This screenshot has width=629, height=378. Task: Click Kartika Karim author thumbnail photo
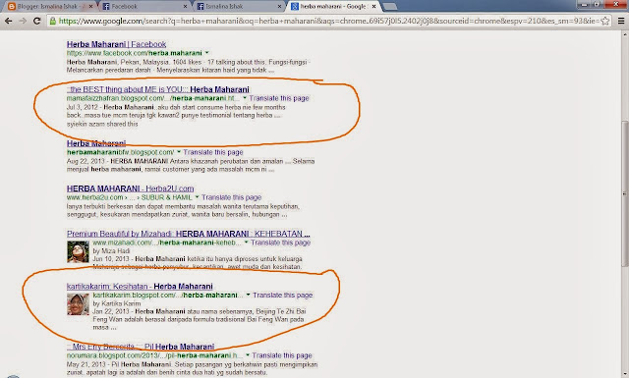[78, 304]
